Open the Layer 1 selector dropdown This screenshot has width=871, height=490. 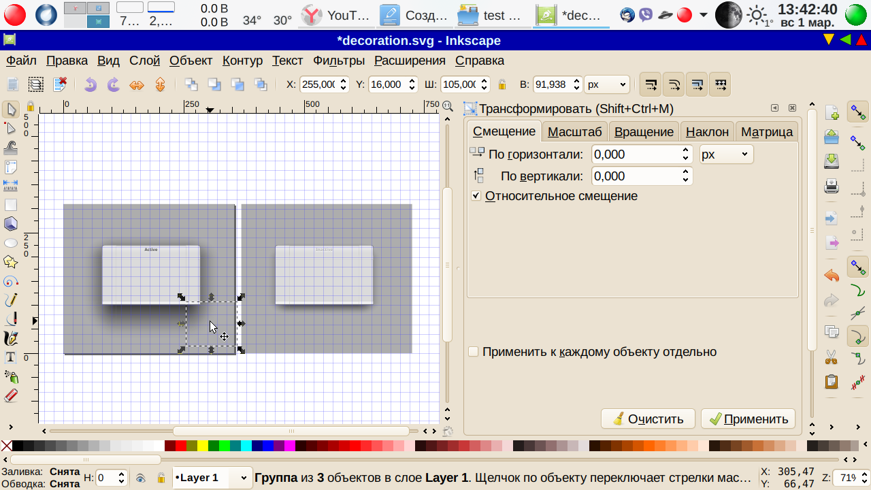click(213, 478)
